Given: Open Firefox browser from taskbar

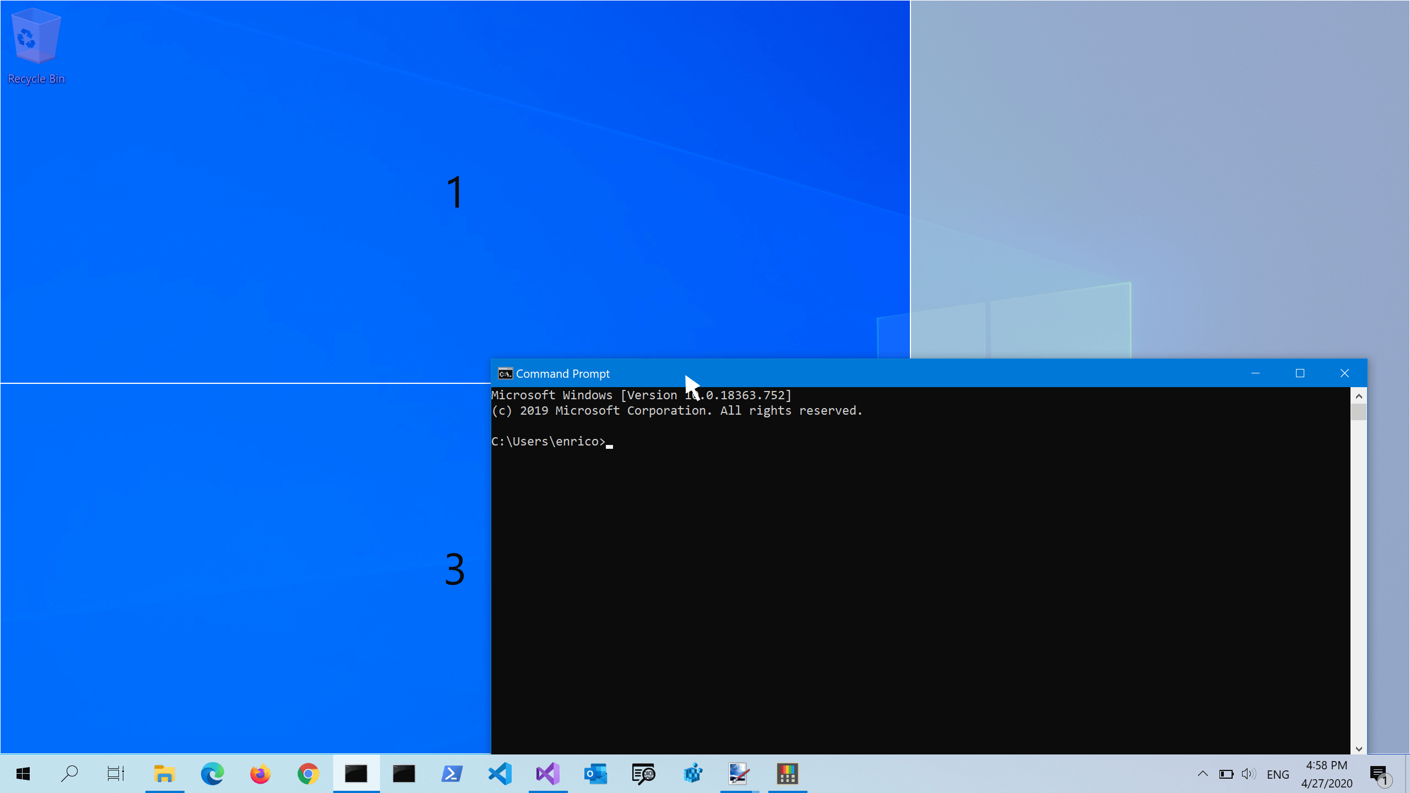Looking at the screenshot, I should pos(259,774).
